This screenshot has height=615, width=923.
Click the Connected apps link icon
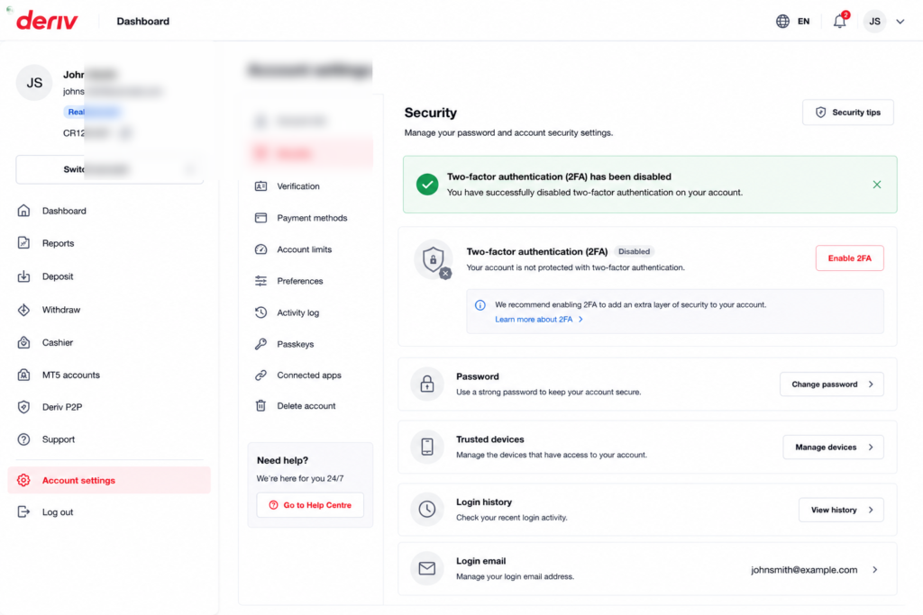(260, 375)
